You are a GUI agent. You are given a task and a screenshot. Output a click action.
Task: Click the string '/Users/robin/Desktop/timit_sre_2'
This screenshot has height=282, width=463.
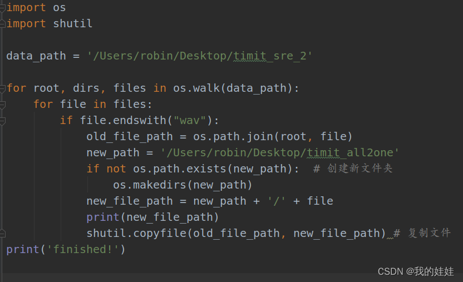click(200, 56)
